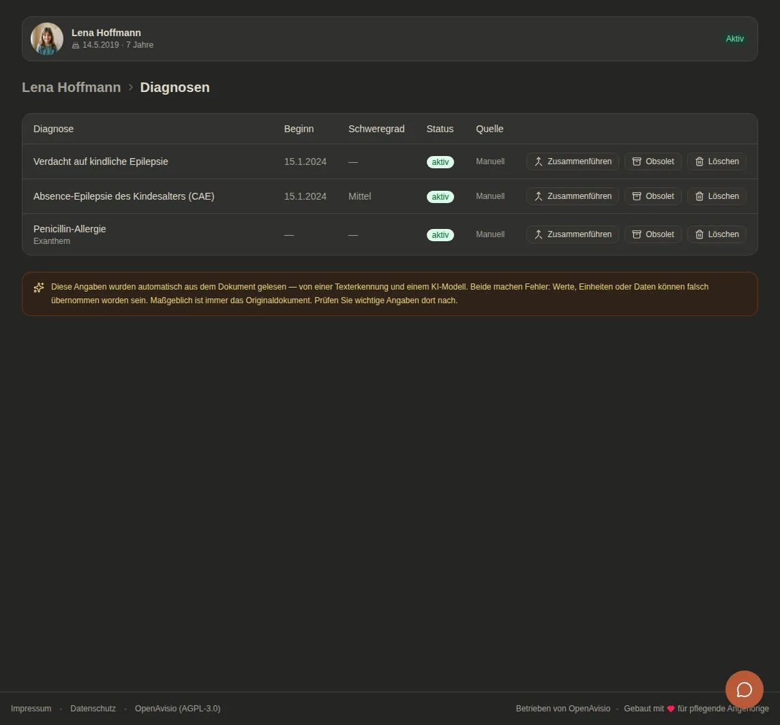Screen dimensions: 780x725
Task: Click the breadcrumb chevron separator
Action: [130, 87]
